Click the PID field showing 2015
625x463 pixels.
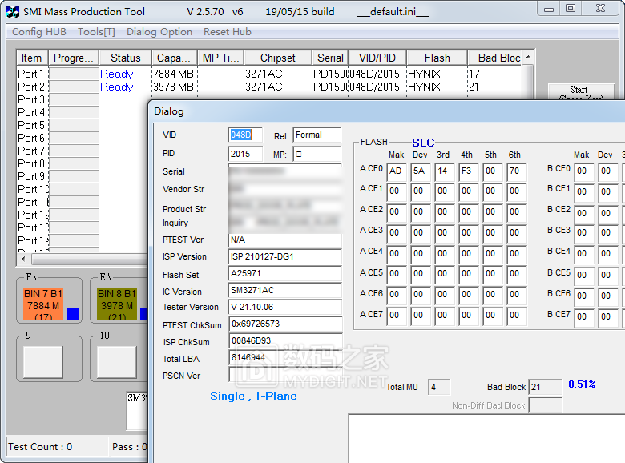(245, 154)
